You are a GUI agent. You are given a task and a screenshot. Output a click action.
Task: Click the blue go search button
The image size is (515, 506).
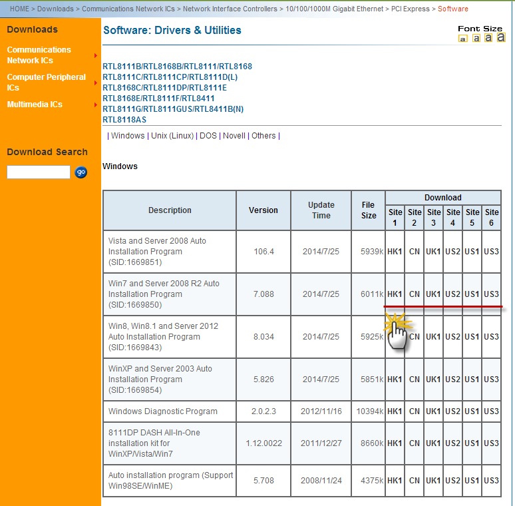tap(81, 172)
